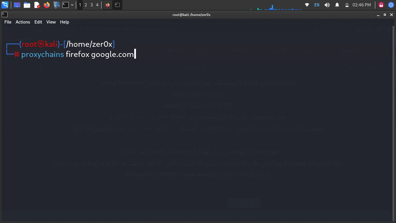Click the 'proxychains' command text
396x223 pixels.
[43, 54]
